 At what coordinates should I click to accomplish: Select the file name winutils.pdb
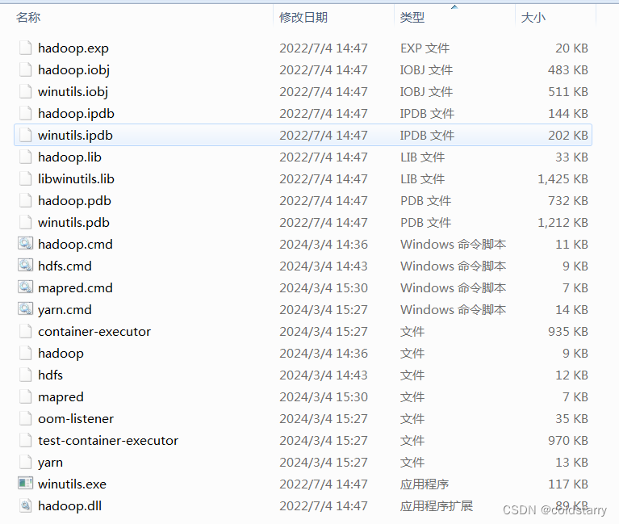pos(73,223)
